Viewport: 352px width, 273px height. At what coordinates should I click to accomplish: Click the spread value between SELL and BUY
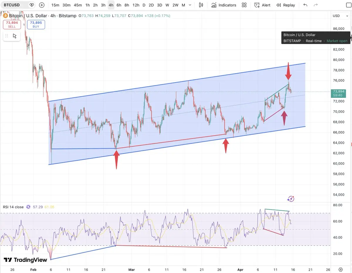tap(24, 25)
